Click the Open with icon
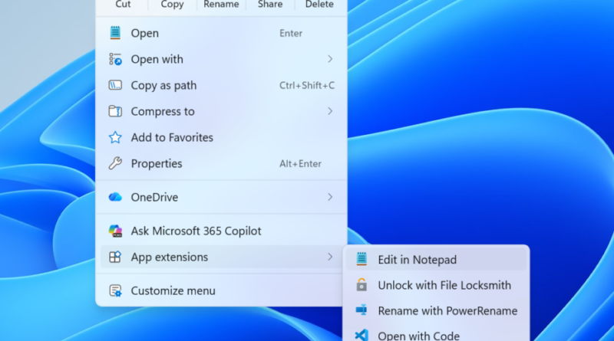The height and width of the screenshot is (341, 614). [115, 59]
